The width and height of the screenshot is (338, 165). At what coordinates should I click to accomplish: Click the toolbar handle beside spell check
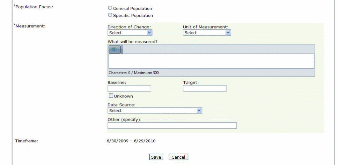point(122,49)
